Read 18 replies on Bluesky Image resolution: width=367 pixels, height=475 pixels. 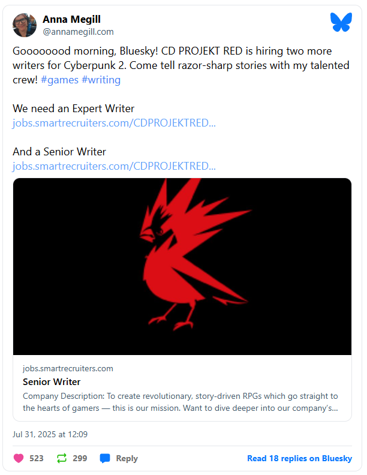299,458
